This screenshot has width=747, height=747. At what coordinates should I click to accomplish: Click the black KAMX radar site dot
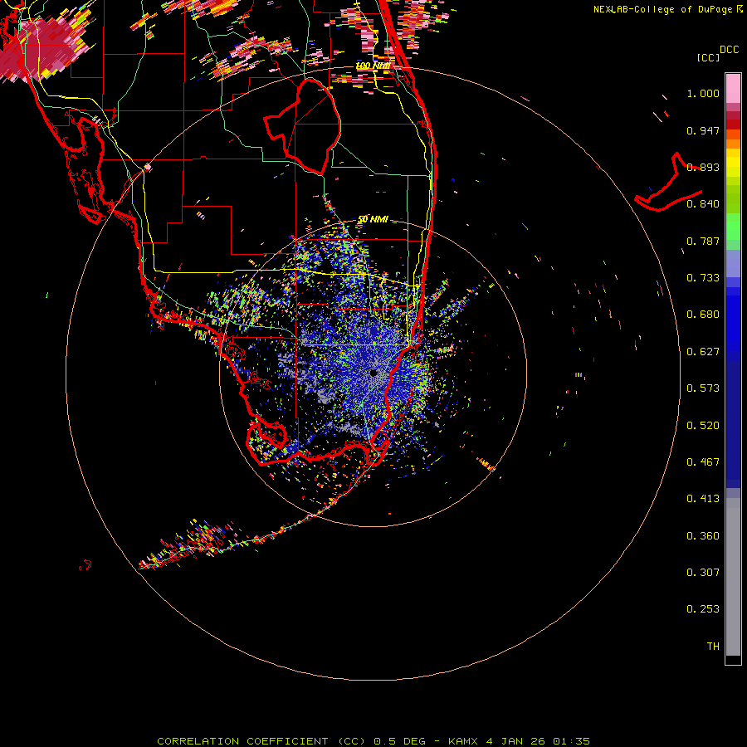pyautogui.click(x=373, y=373)
